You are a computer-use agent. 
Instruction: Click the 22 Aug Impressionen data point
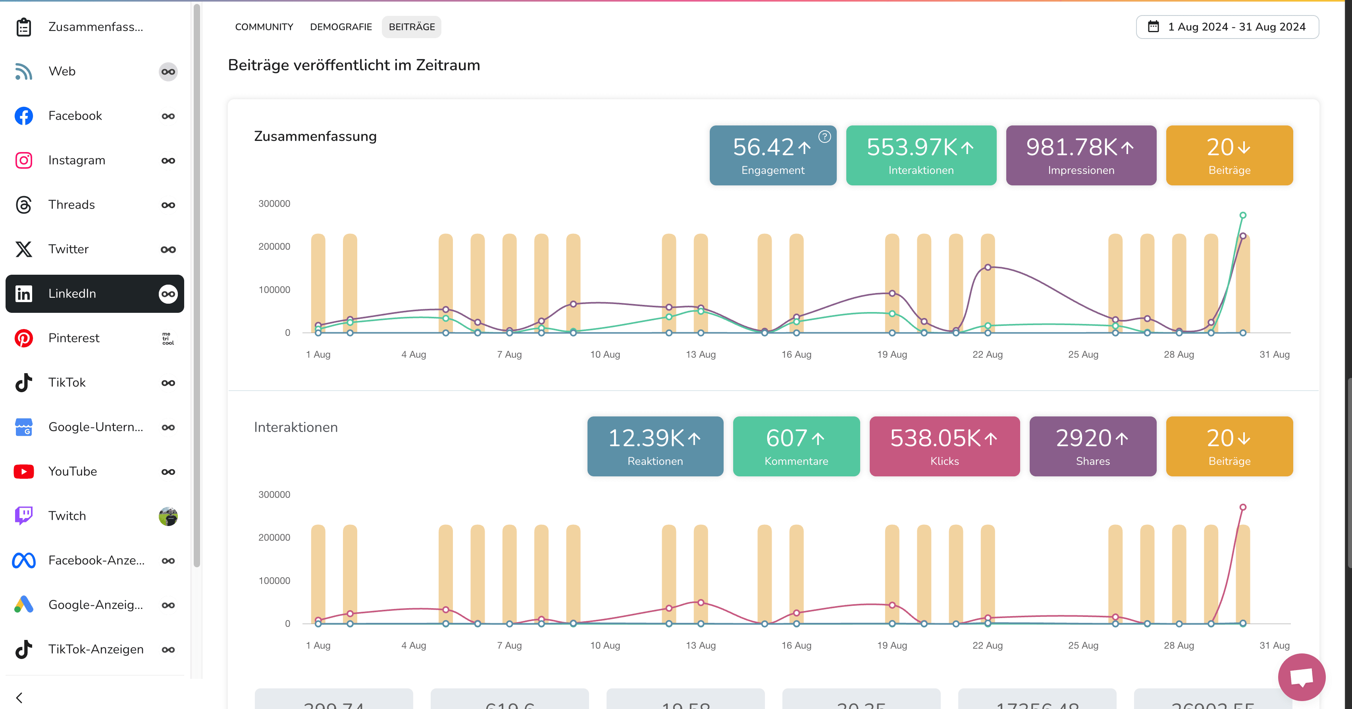point(988,267)
